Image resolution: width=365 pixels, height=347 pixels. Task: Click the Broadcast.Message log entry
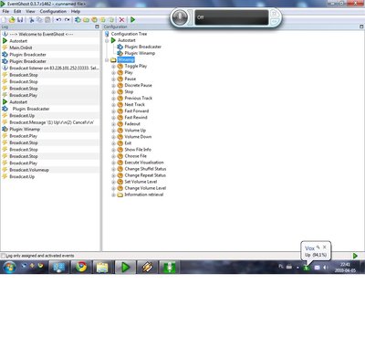(52, 122)
